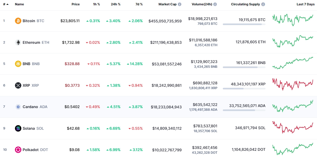Click Cardano's circulating supply progress bar
This screenshot has width=317, height=158.
tap(244, 110)
